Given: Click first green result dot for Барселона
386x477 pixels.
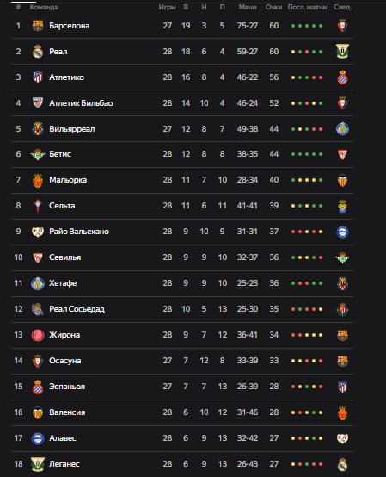Looking at the screenshot, I should pos(293,26).
